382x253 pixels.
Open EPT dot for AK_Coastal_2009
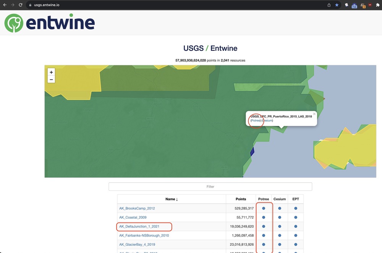(x=296, y=217)
